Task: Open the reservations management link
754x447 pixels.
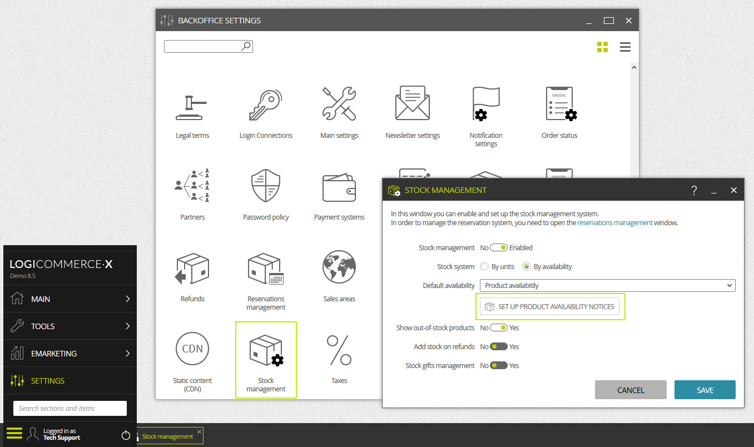Action: [x=615, y=223]
